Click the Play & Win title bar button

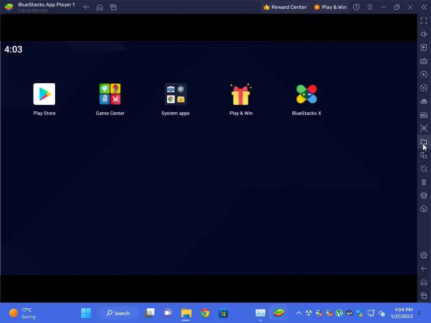(330, 7)
